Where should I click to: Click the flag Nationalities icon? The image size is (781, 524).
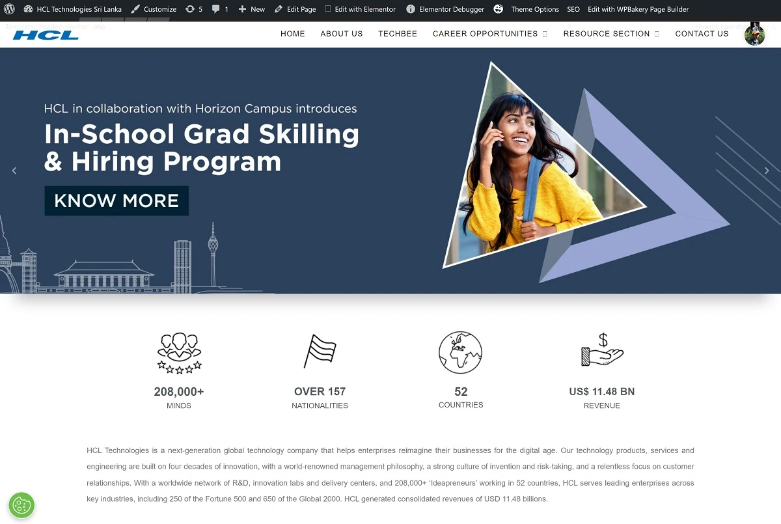(320, 352)
